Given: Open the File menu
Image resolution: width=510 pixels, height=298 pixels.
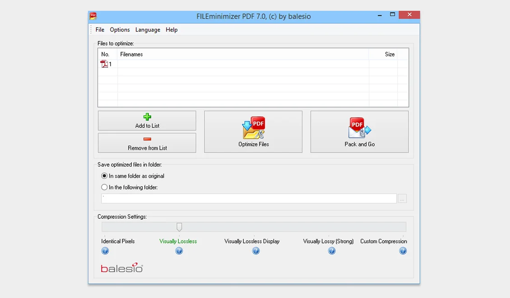Looking at the screenshot, I should tap(100, 30).
